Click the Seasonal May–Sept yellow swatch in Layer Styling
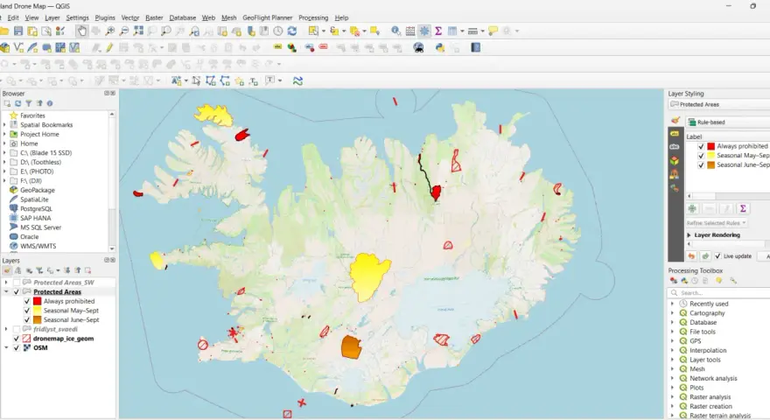The width and height of the screenshot is (770, 420). point(710,156)
